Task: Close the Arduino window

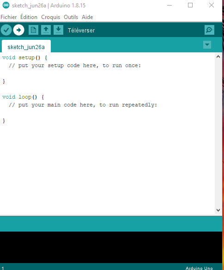Action: [x=212, y=5]
